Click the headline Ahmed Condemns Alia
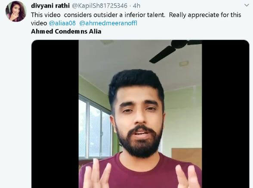253x188 pixels. [66, 31]
